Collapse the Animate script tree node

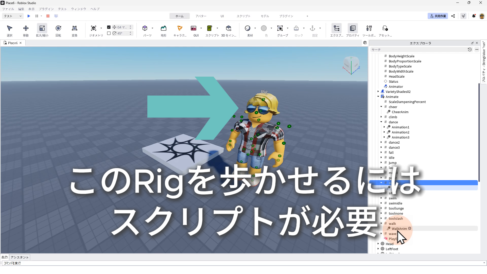click(x=378, y=97)
